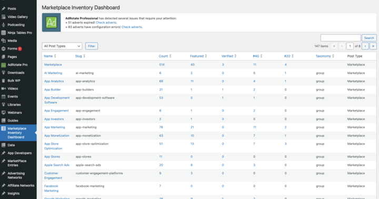Click Check adverts link for expired adverts
Image resolution: width=379 pixels, height=199 pixels.
click(x=106, y=23)
